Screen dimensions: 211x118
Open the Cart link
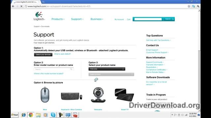(129, 19)
